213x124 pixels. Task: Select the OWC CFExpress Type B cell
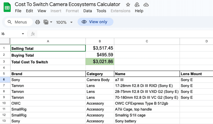click(x=147, y=103)
